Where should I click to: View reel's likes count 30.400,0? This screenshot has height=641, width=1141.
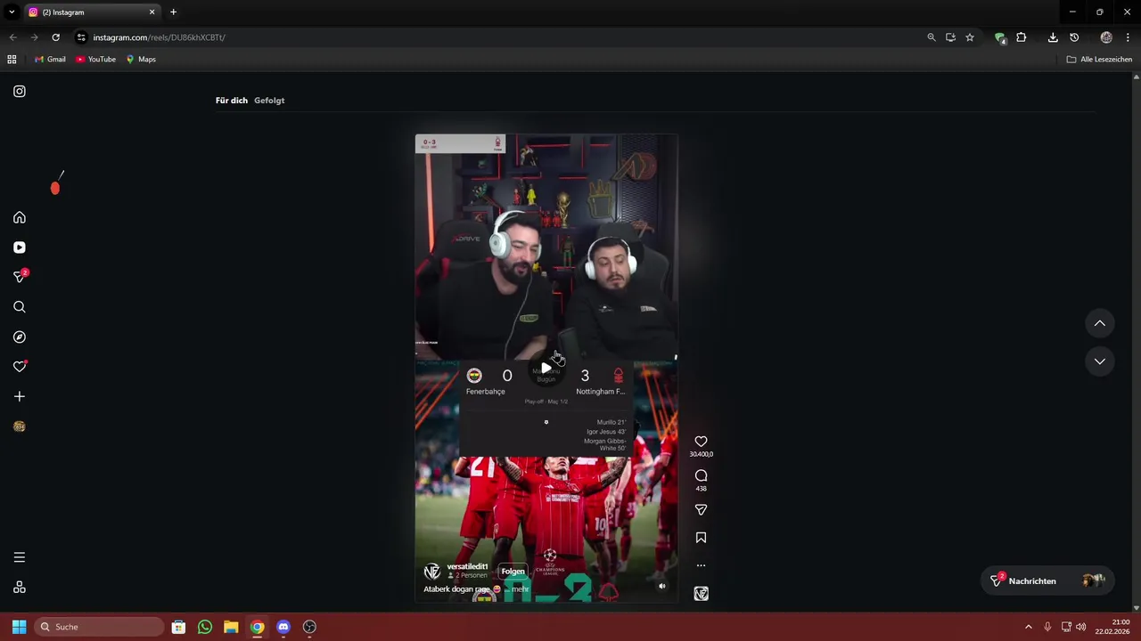pyautogui.click(x=701, y=454)
